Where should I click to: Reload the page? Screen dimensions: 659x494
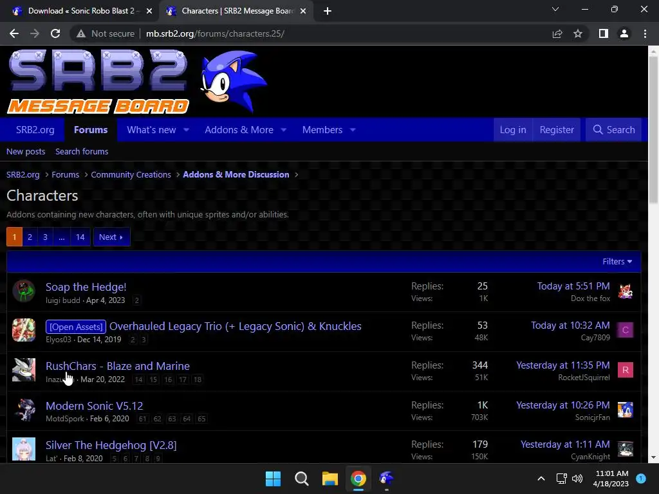tap(55, 33)
